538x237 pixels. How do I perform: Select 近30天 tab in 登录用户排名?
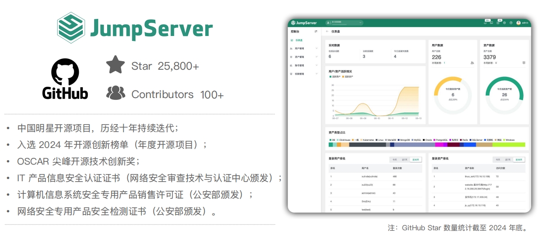(416, 160)
